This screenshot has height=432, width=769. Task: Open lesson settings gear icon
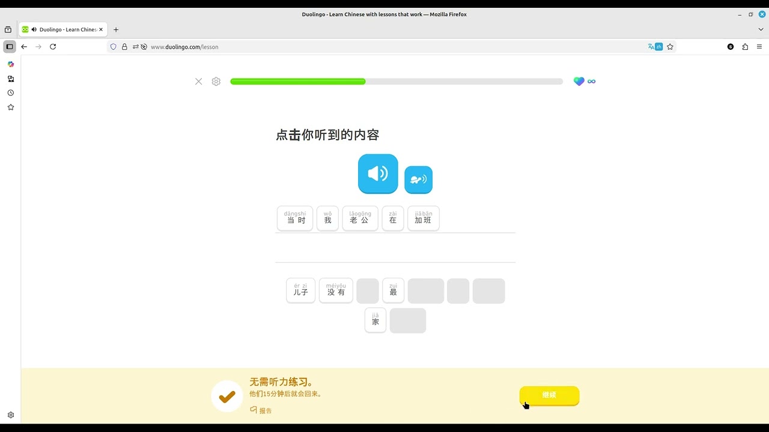(216, 82)
